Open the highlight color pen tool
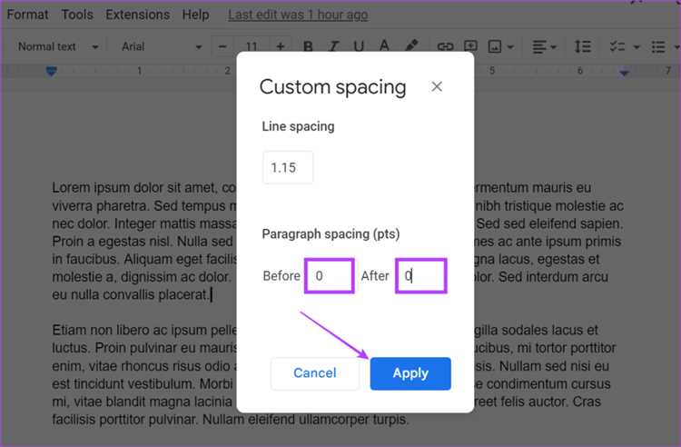 click(x=411, y=45)
